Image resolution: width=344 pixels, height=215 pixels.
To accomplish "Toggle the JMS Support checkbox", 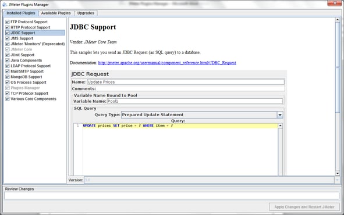I will click(8, 38).
